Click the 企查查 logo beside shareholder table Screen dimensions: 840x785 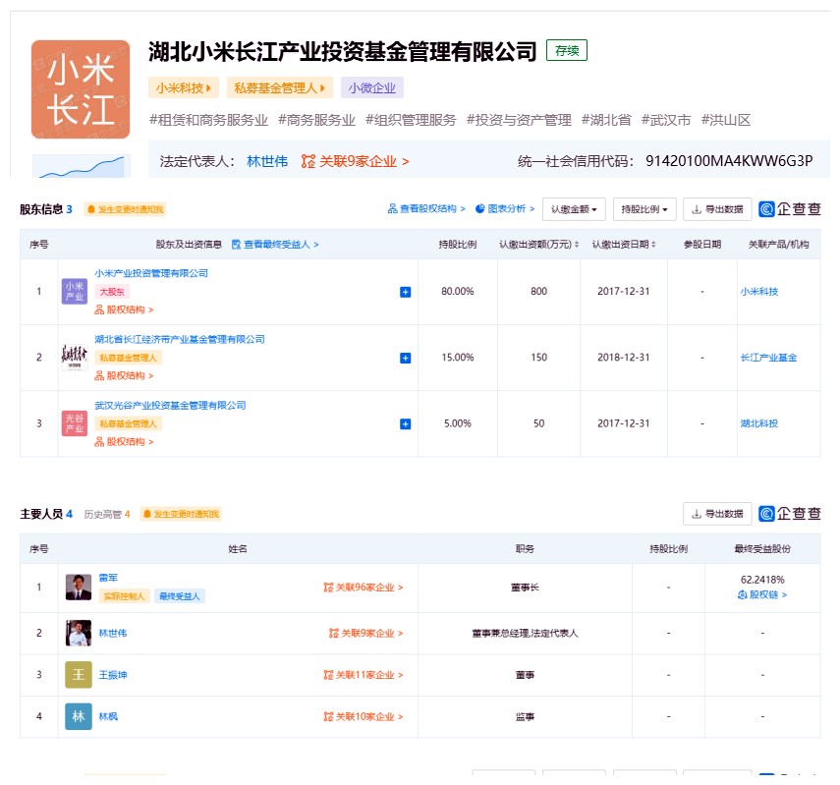click(x=790, y=209)
